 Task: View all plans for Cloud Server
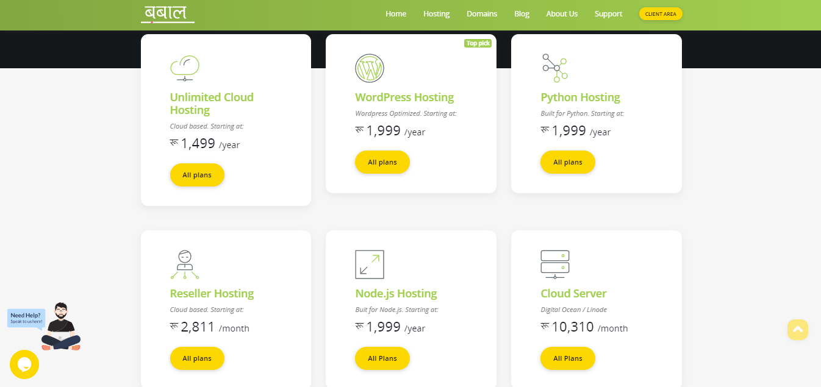coord(567,358)
